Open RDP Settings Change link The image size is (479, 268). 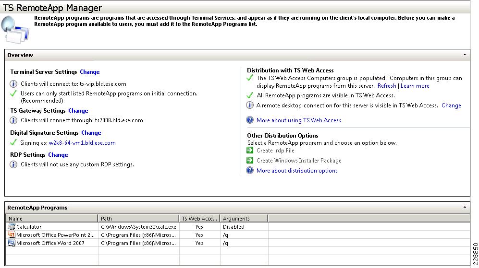[58, 155]
